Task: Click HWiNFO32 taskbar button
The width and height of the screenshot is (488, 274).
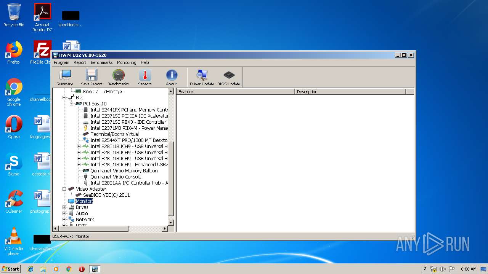Action: click(x=95, y=269)
